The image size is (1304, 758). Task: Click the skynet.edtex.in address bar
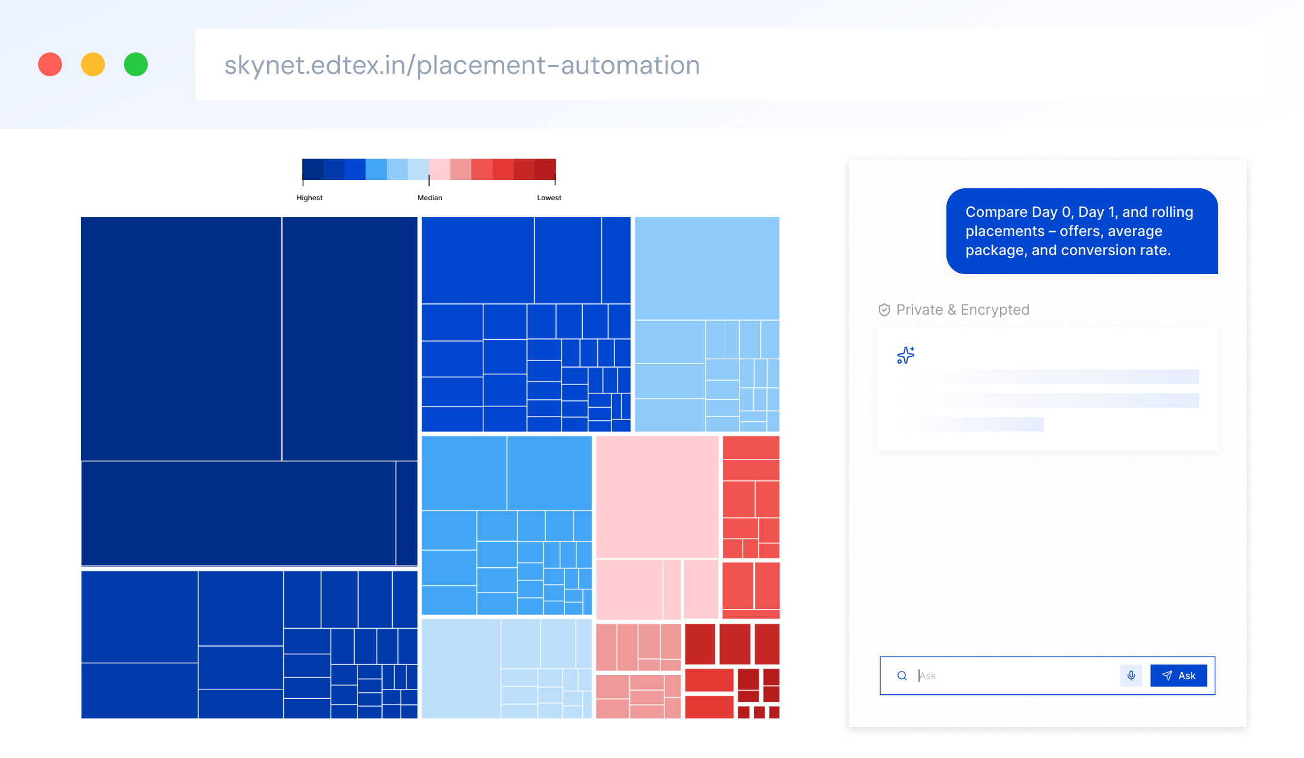[x=462, y=64]
